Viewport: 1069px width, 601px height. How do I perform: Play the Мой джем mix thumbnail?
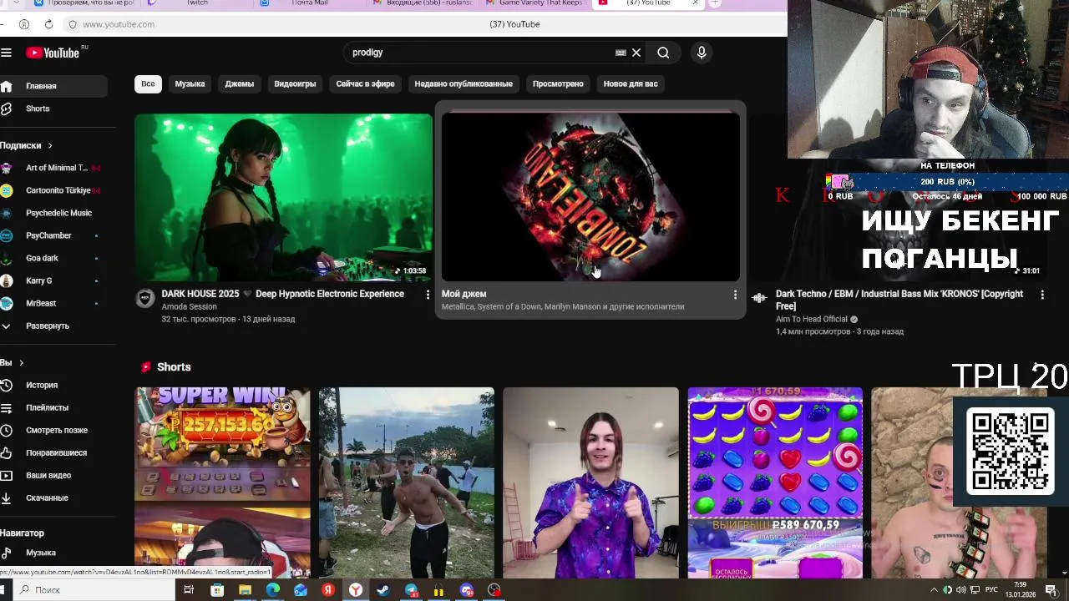[590, 197]
